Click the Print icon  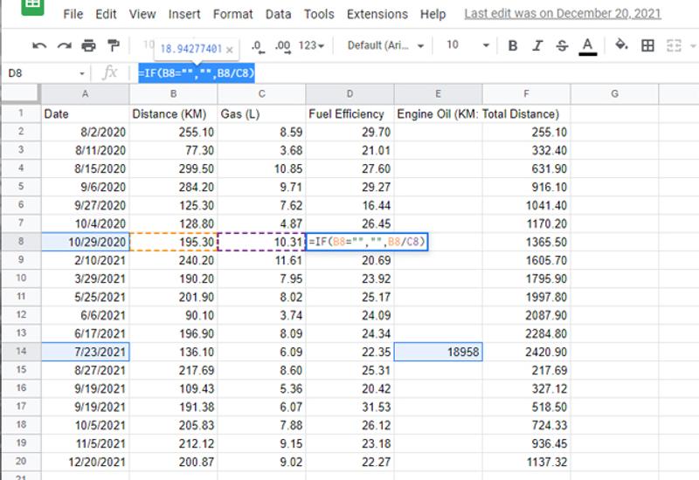click(88, 45)
